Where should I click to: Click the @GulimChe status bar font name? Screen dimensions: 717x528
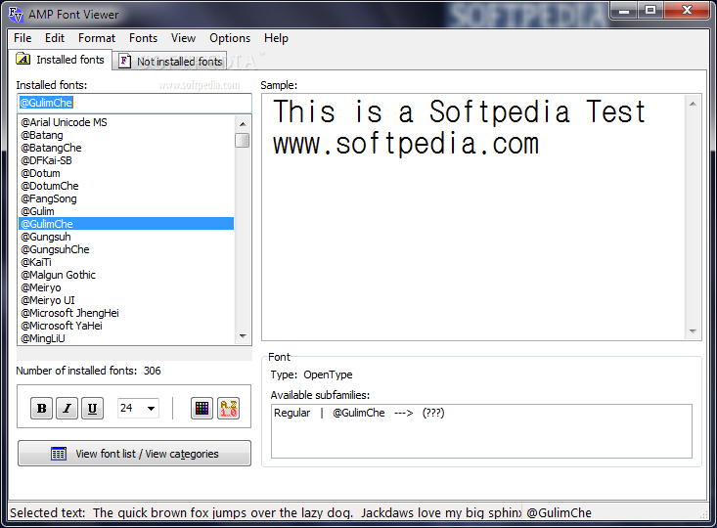(559, 513)
